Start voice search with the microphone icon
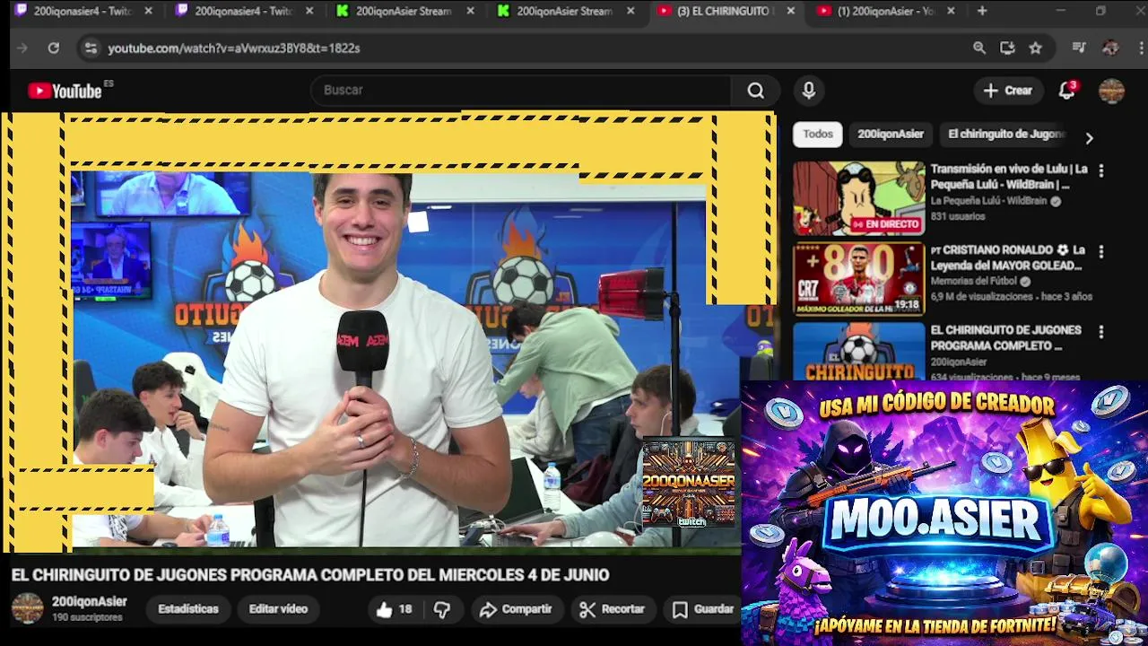1148x646 pixels. tap(809, 91)
